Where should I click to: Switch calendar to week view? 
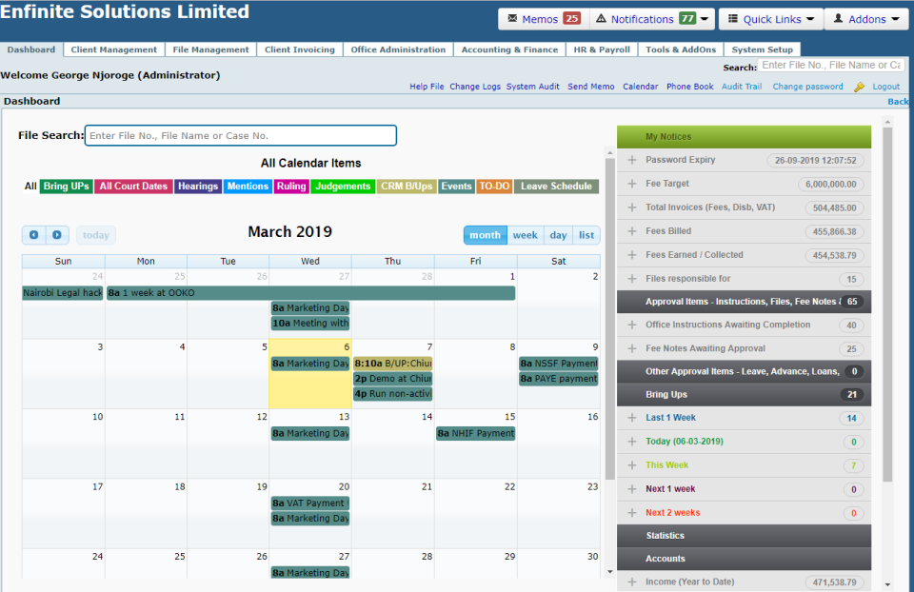[525, 234]
